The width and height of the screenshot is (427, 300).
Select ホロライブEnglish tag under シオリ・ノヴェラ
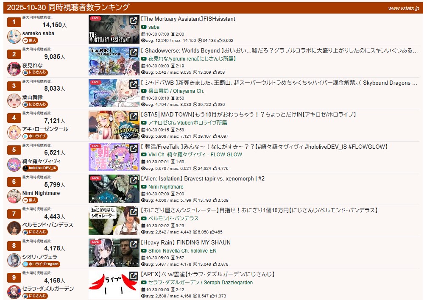pyautogui.click(x=41, y=264)
